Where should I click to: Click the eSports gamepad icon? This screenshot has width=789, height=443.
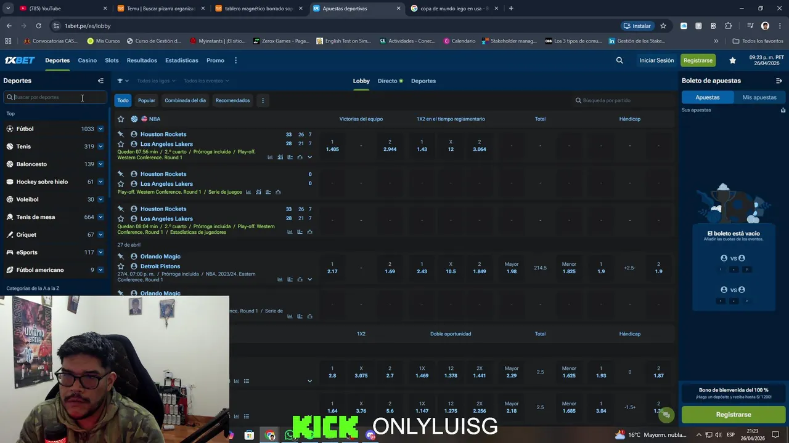coord(10,252)
